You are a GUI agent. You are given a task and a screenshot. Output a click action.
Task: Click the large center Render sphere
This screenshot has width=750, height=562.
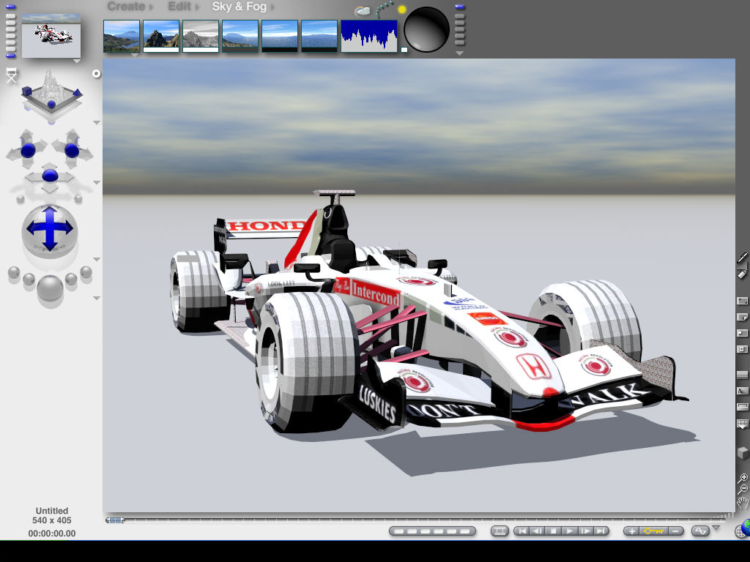pos(50,288)
